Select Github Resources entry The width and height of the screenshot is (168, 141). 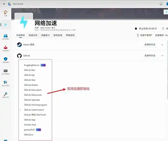pyautogui.click(x=33, y=95)
